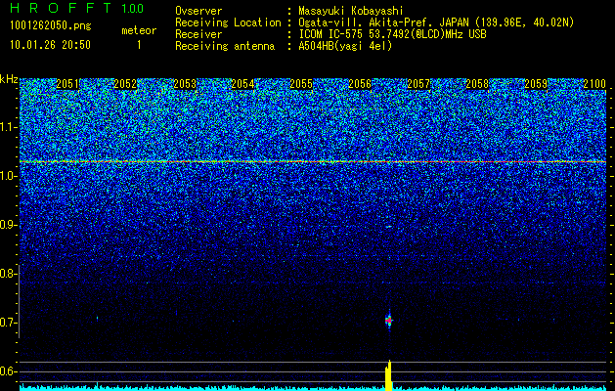
Task: Click the HROFFT 1.0.0 title text
Action: tap(76, 8)
